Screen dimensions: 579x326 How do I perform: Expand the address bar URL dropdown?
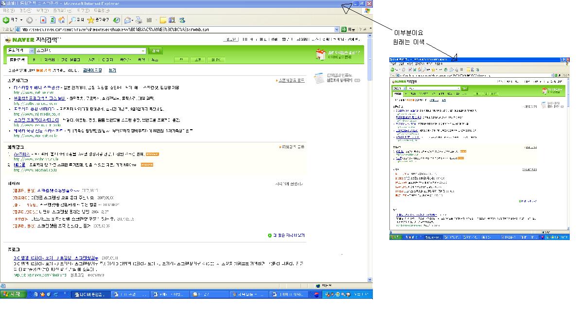pos(336,30)
